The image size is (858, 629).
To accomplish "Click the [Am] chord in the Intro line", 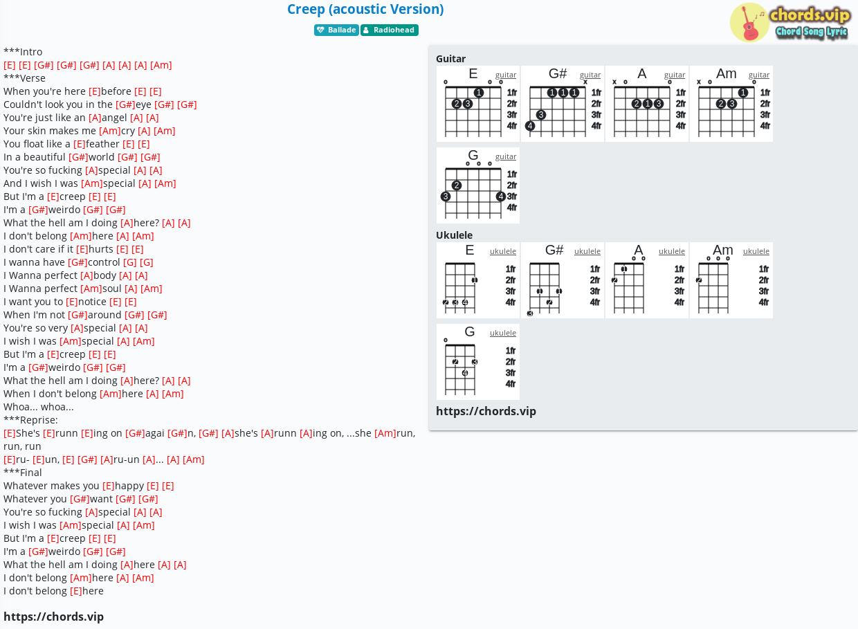I will (x=161, y=65).
